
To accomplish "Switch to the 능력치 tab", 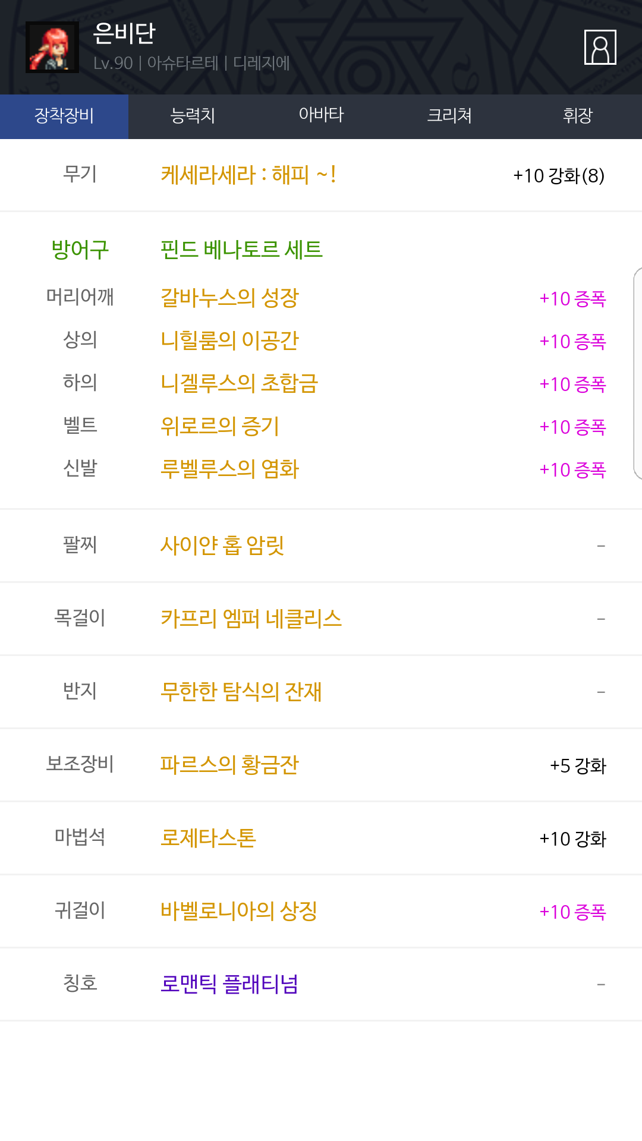I will 193,116.
